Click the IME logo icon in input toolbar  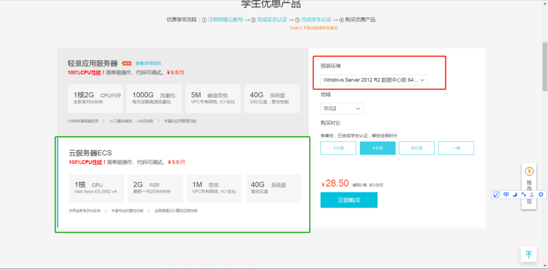click(x=497, y=194)
